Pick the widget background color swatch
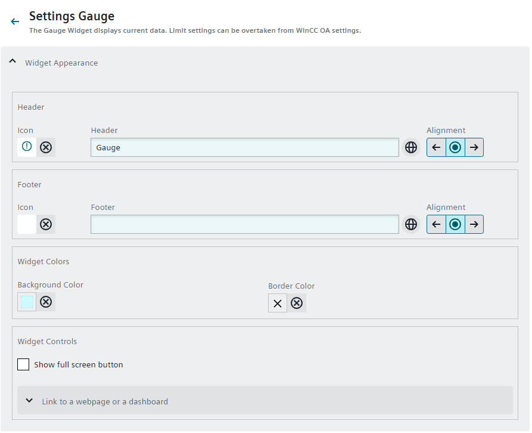 (x=27, y=302)
